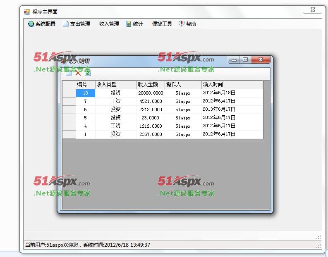Close the 收入明细 window

[261, 60]
